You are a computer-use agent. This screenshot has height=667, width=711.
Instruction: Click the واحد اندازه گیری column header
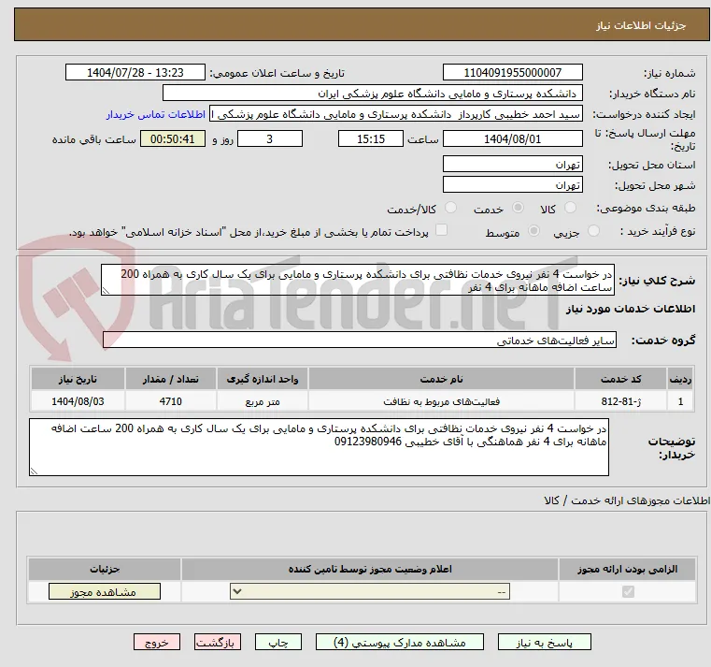263,379
